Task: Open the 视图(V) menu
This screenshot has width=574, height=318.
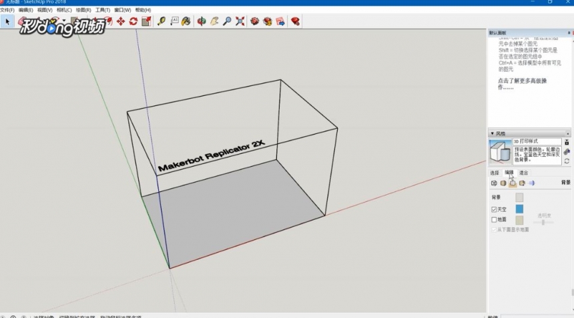Action: [45, 10]
